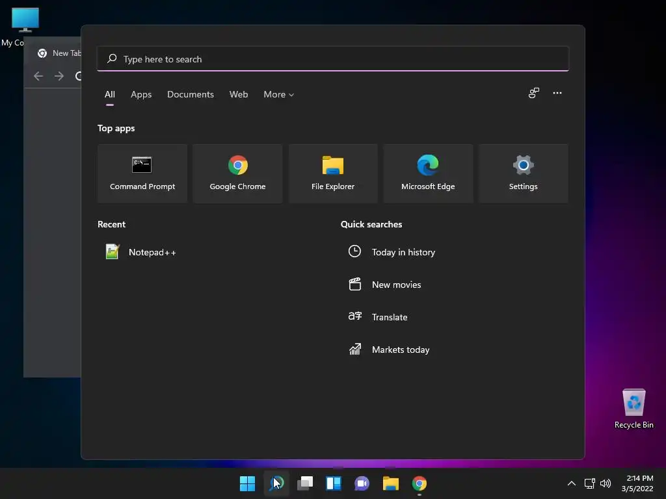
Task: Click the New movies clapperboard icon
Action: pyautogui.click(x=354, y=284)
